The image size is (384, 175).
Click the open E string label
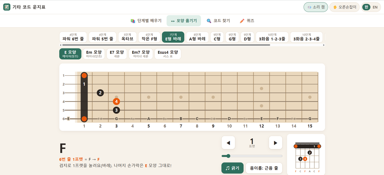[68, 119]
